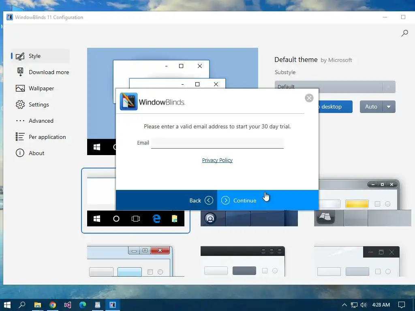Click the Style pencil-monitor icon
The image size is (415, 311).
pos(20,56)
